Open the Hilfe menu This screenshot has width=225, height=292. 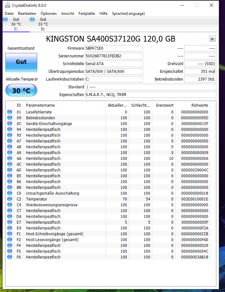click(103, 14)
